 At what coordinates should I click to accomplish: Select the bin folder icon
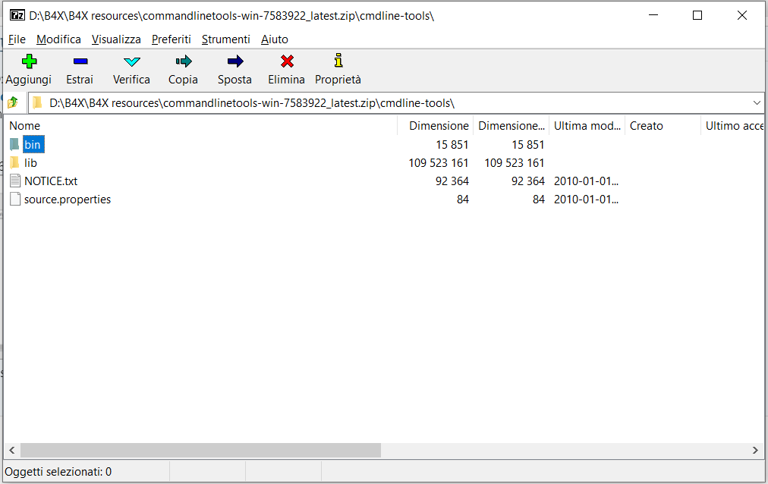[x=14, y=144]
